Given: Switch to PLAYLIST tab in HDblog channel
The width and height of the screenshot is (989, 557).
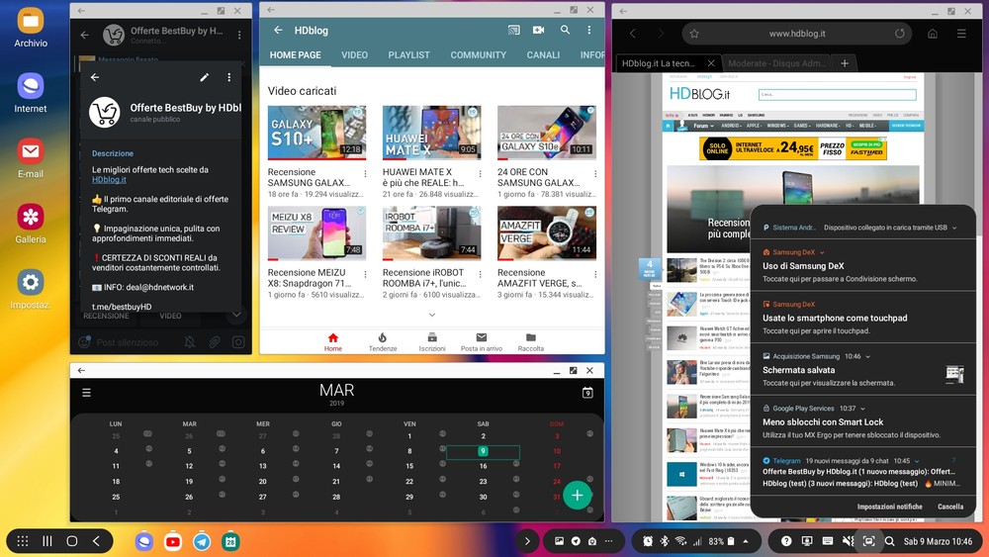Looking at the screenshot, I should pyautogui.click(x=408, y=54).
